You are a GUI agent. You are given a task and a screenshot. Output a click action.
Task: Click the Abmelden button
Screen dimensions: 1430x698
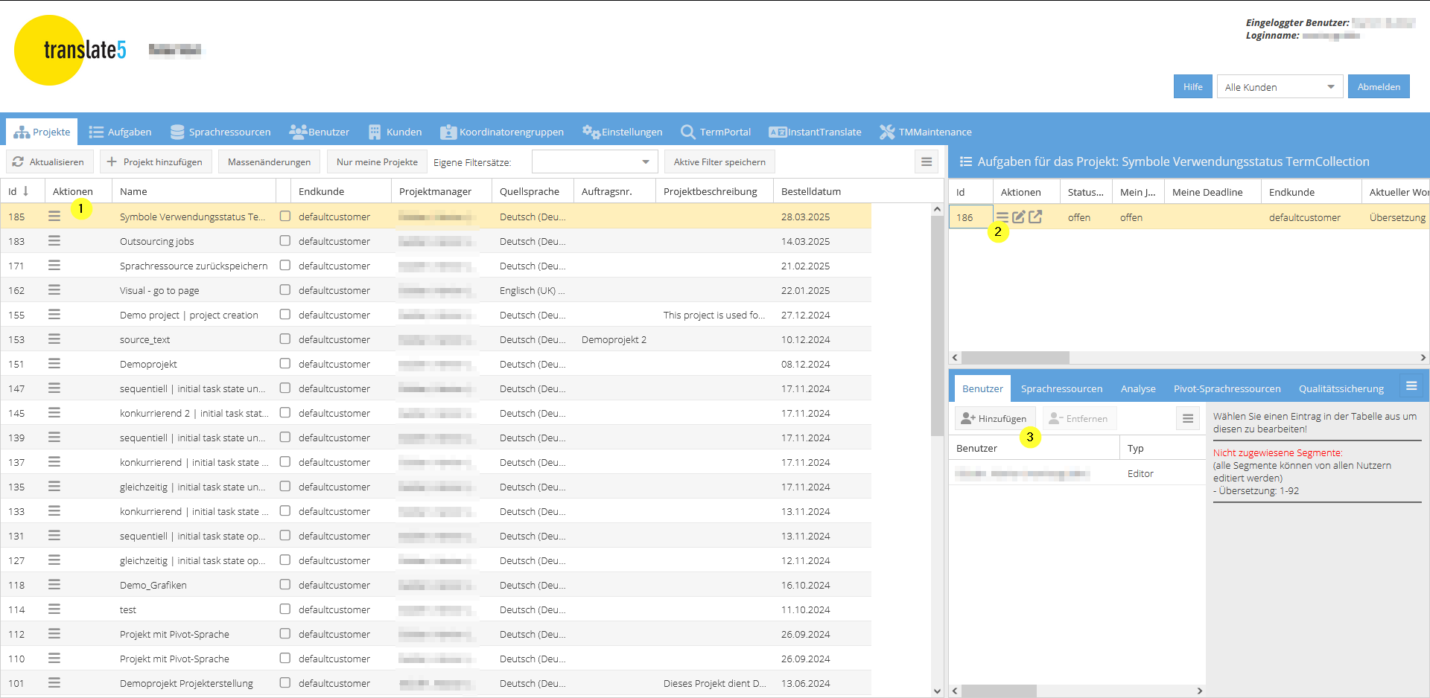point(1379,86)
